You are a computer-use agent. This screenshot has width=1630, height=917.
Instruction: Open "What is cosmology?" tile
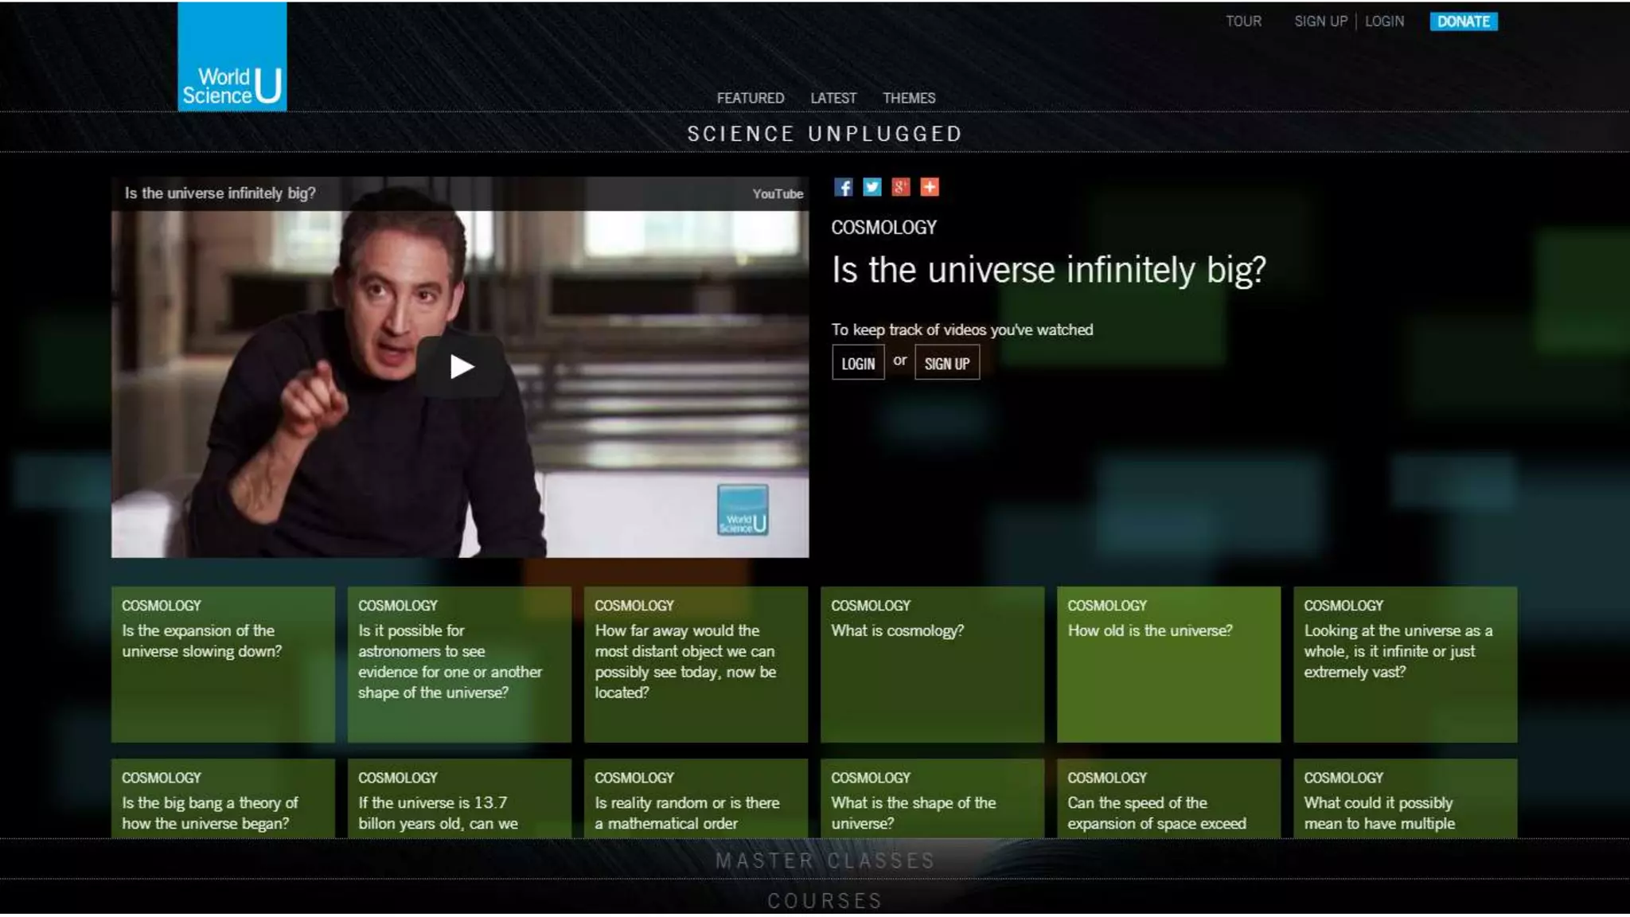[x=931, y=664]
